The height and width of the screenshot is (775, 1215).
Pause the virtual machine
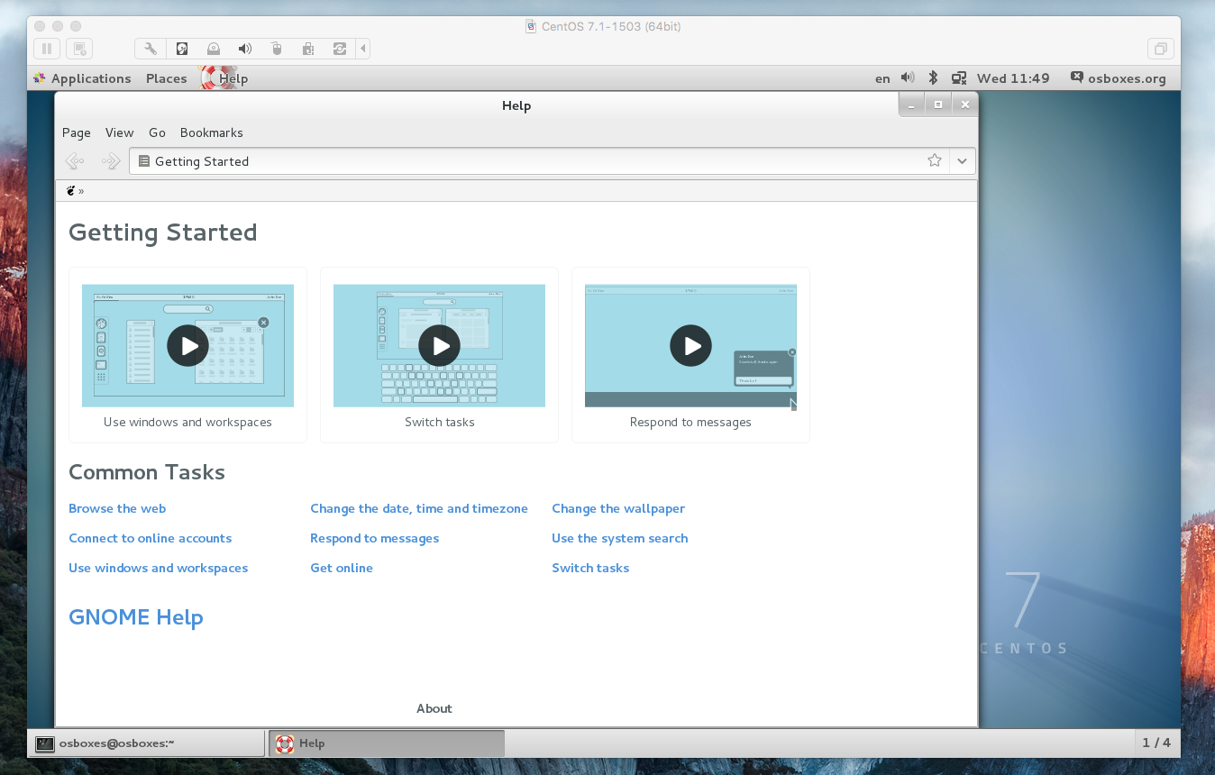47,49
